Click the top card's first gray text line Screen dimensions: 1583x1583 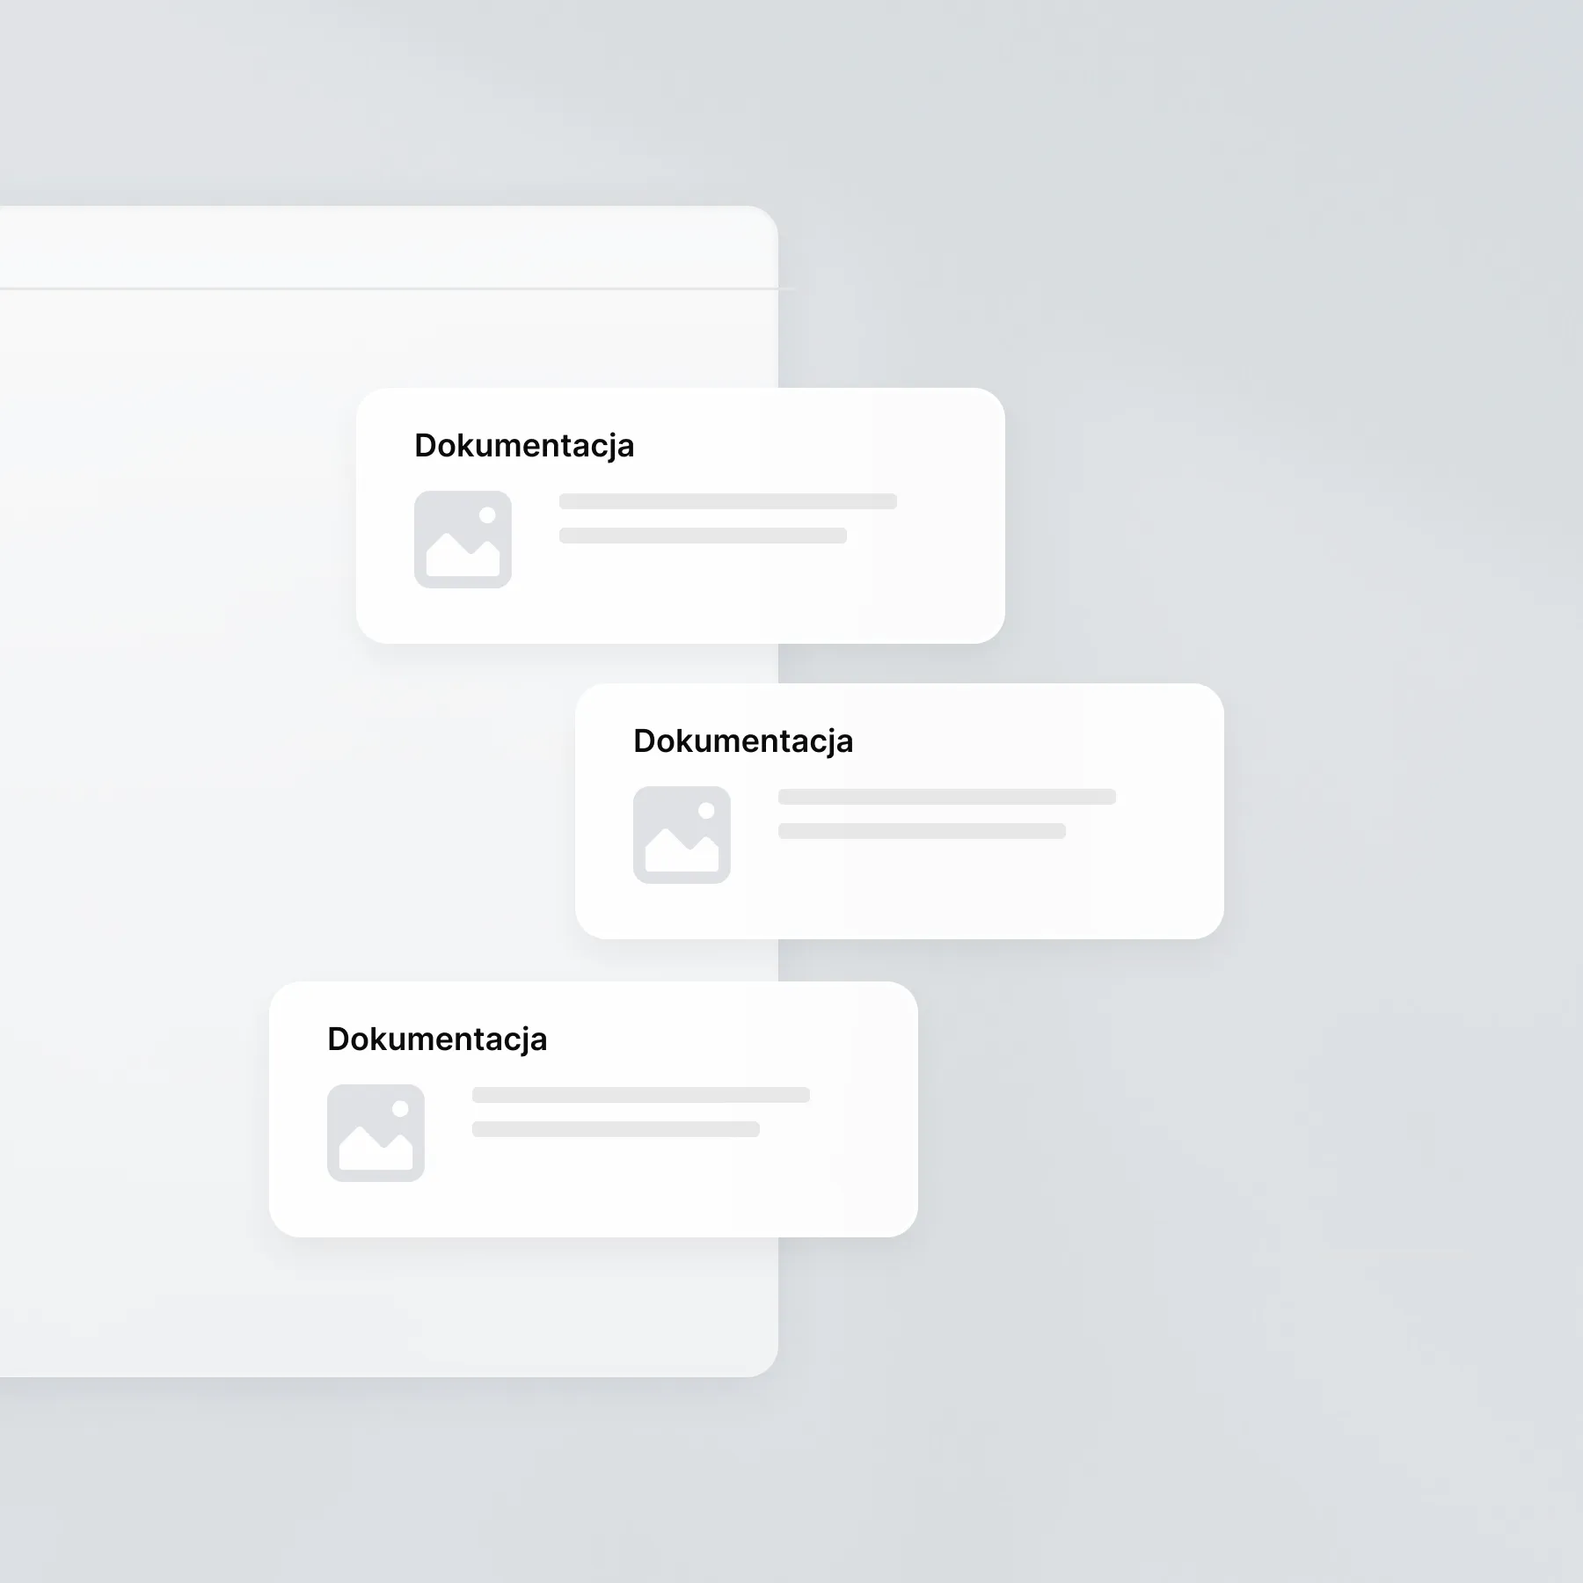tap(728, 501)
